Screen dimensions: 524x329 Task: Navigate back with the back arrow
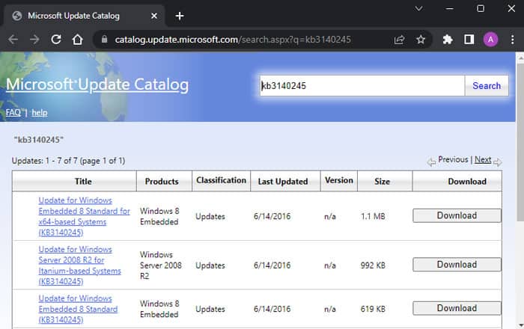pyautogui.click(x=13, y=40)
